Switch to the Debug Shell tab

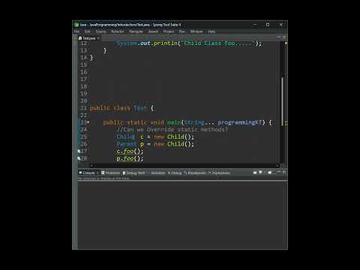click(134, 172)
